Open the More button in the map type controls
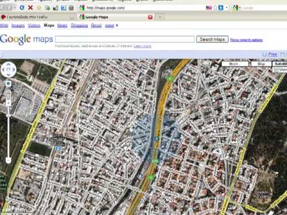The width and height of the screenshot is (287, 215). 235,64
